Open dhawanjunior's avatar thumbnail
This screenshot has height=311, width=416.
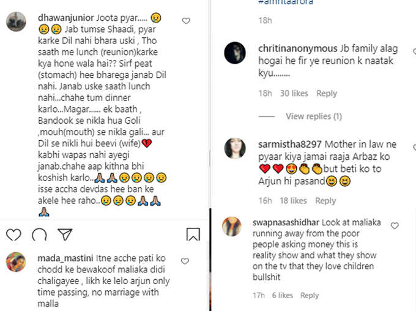pyautogui.click(x=16, y=21)
